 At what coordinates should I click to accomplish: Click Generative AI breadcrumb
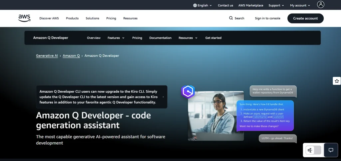pyautogui.click(x=47, y=56)
